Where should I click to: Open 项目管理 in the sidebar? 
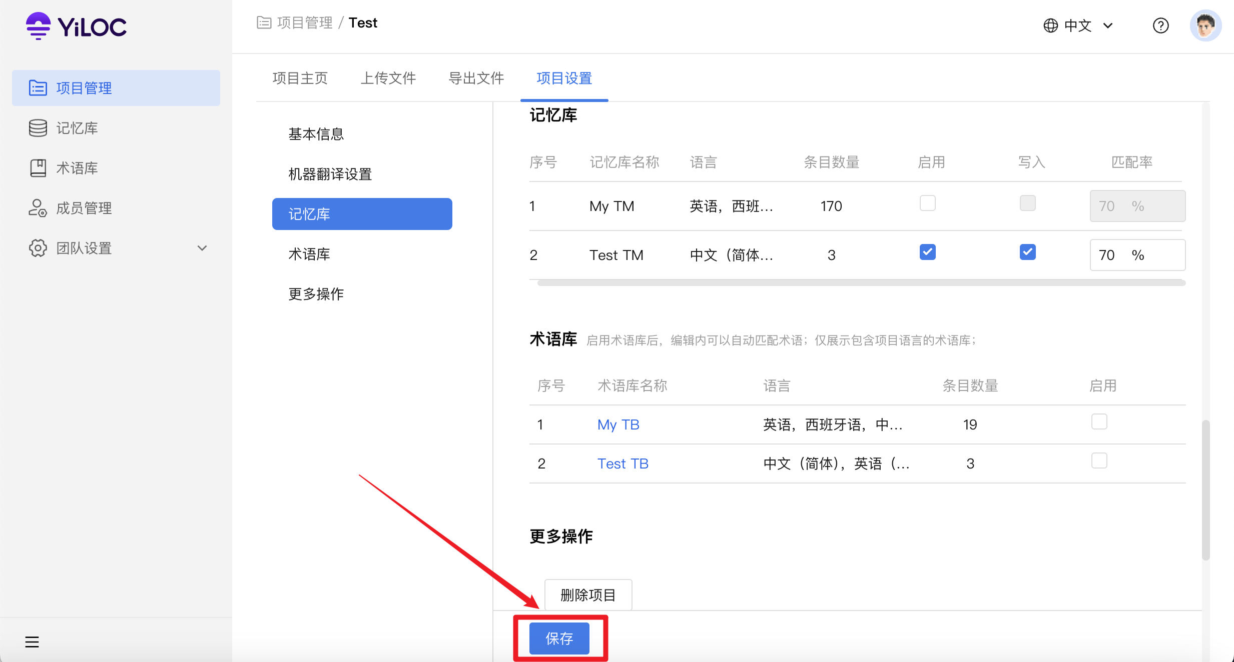pyautogui.click(x=116, y=88)
